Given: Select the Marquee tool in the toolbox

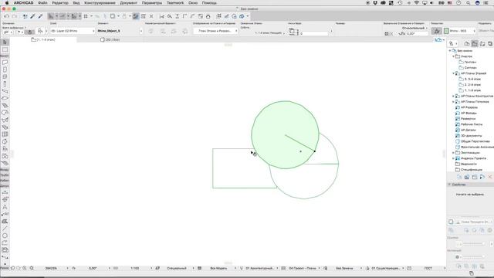Looking at the screenshot, I should [x=5, y=49].
